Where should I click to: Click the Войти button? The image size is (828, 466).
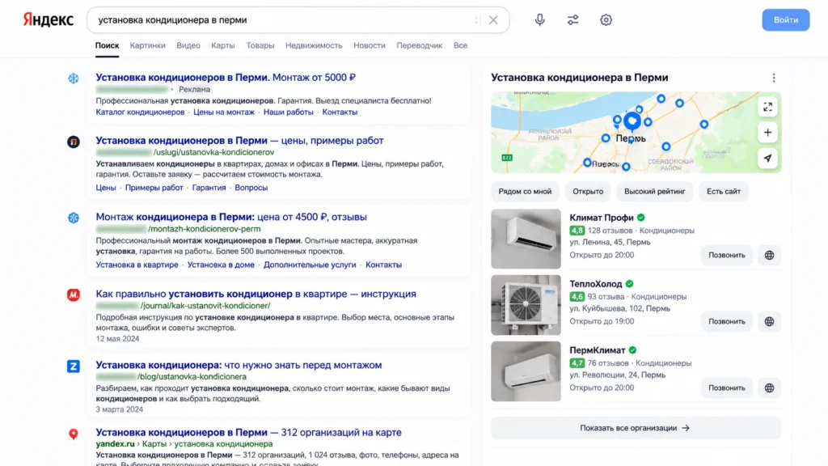(786, 20)
